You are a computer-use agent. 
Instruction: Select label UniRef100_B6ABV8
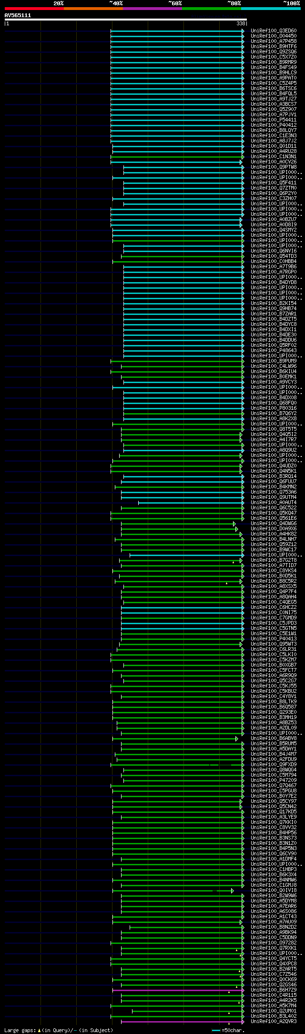coord(274,739)
